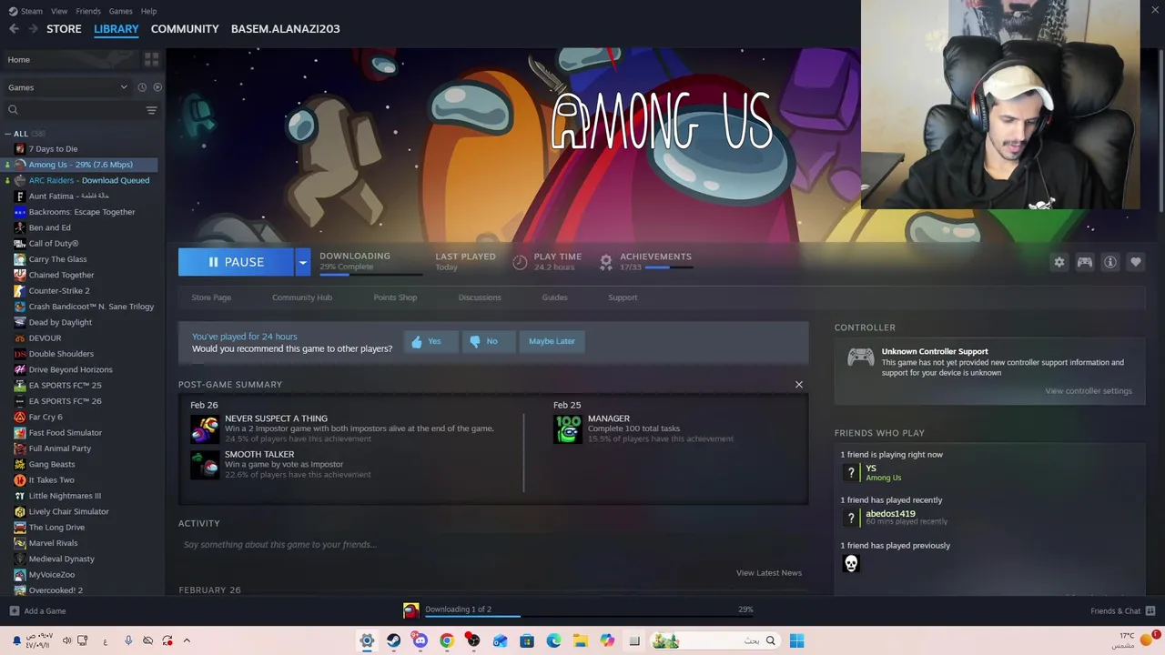This screenshot has height=655, width=1165.
Task: Open the library collections grid view icon
Action: tap(151, 59)
